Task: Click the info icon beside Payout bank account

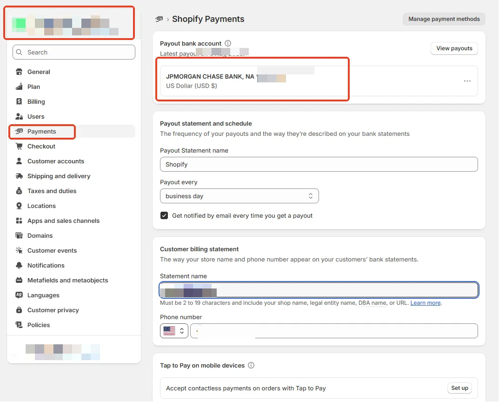Action: pyautogui.click(x=228, y=43)
